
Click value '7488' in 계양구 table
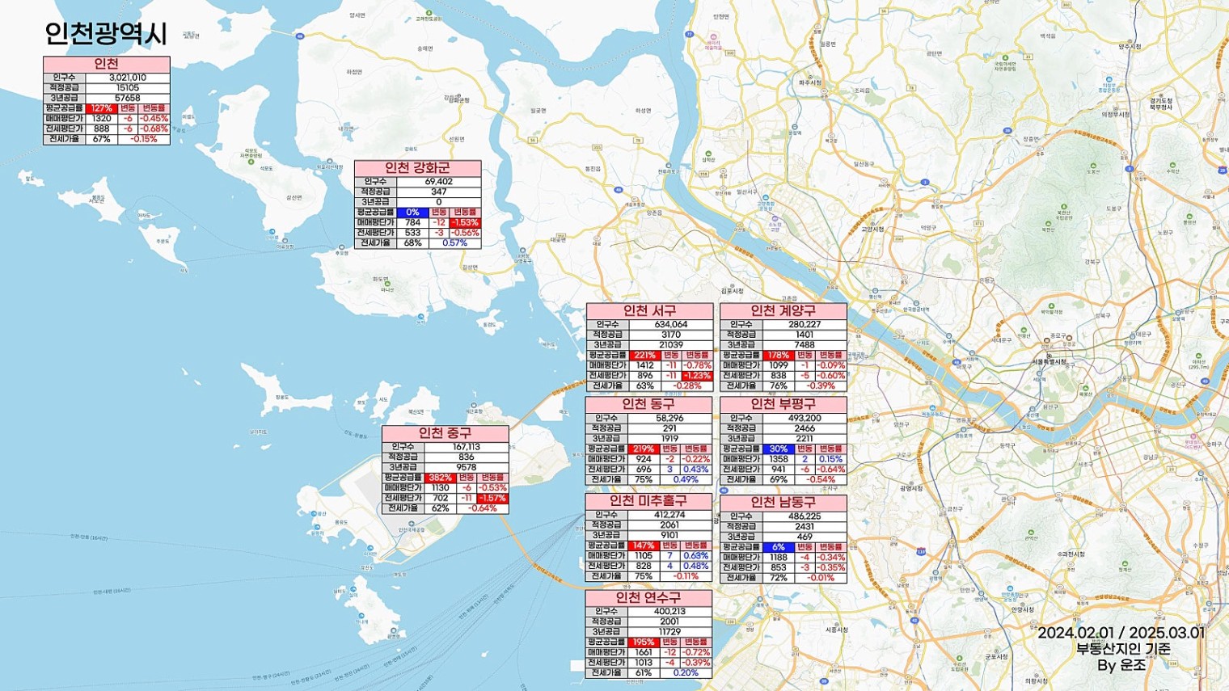coord(805,345)
